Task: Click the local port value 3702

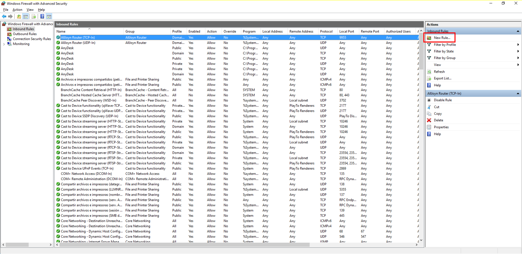Action: [x=343, y=101]
